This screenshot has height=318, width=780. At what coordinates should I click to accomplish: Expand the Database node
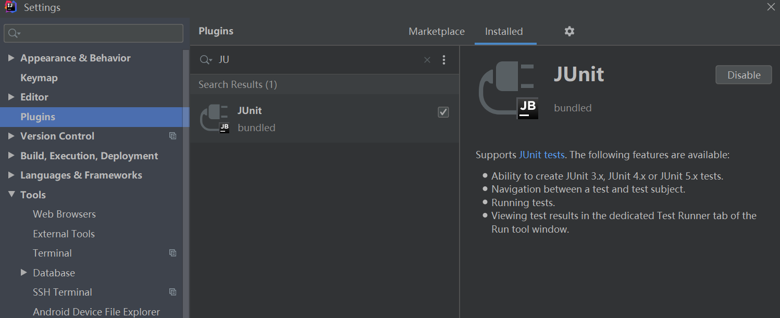tap(23, 273)
